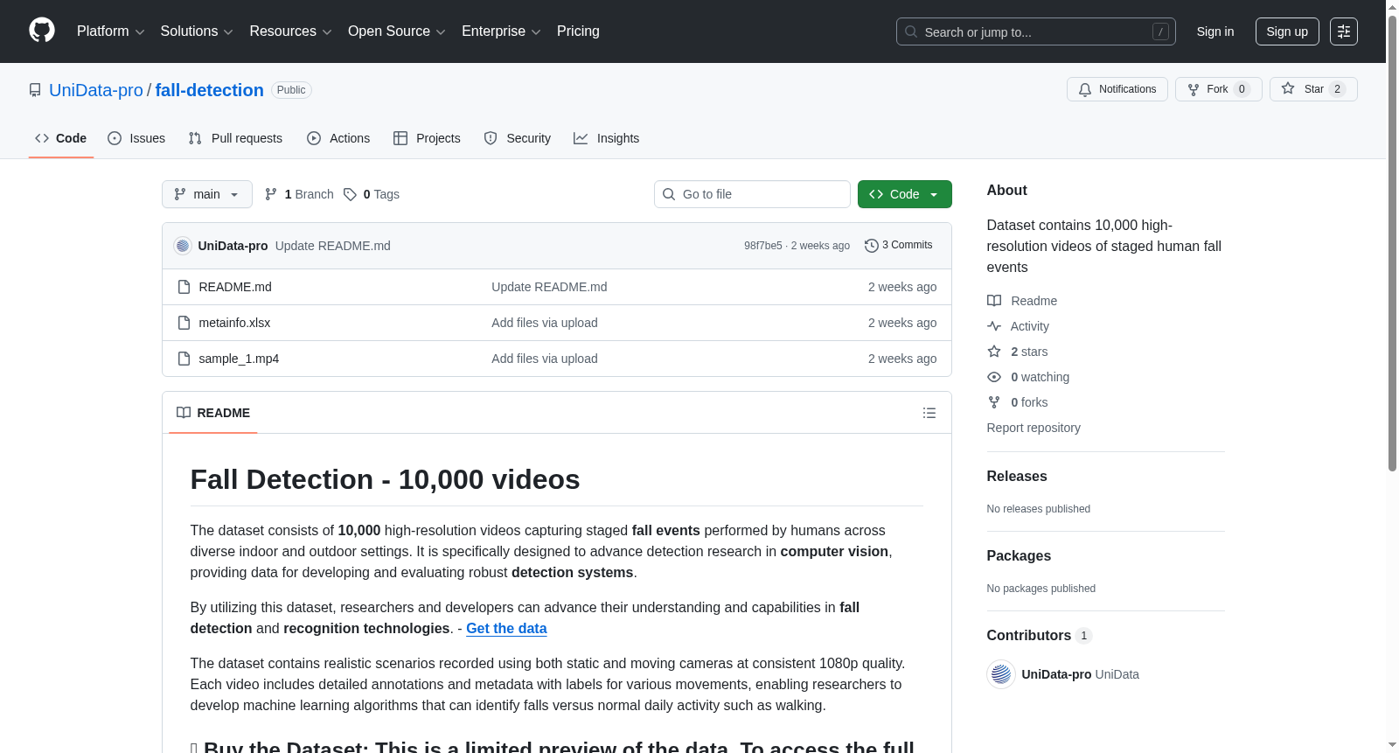Open the metainfo.xlsx file name
This screenshot has width=1399, height=753.
(234, 323)
